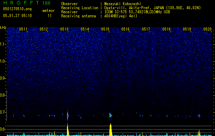215x136 pixels.
Task: Click the ICOM IC-575 receiver text
Action: click(137, 12)
